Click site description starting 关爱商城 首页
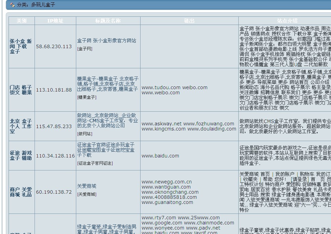The image size is (331, 234). [285, 192]
